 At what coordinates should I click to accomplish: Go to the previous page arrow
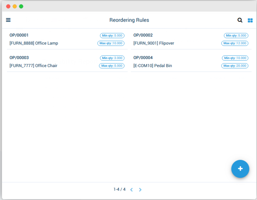(x=131, y=190)
